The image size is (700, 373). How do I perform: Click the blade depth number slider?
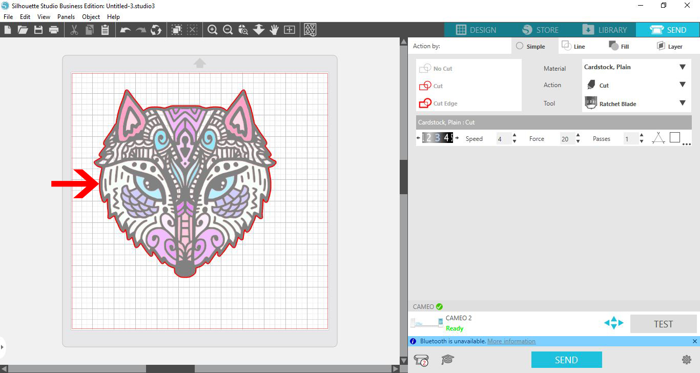437,138
